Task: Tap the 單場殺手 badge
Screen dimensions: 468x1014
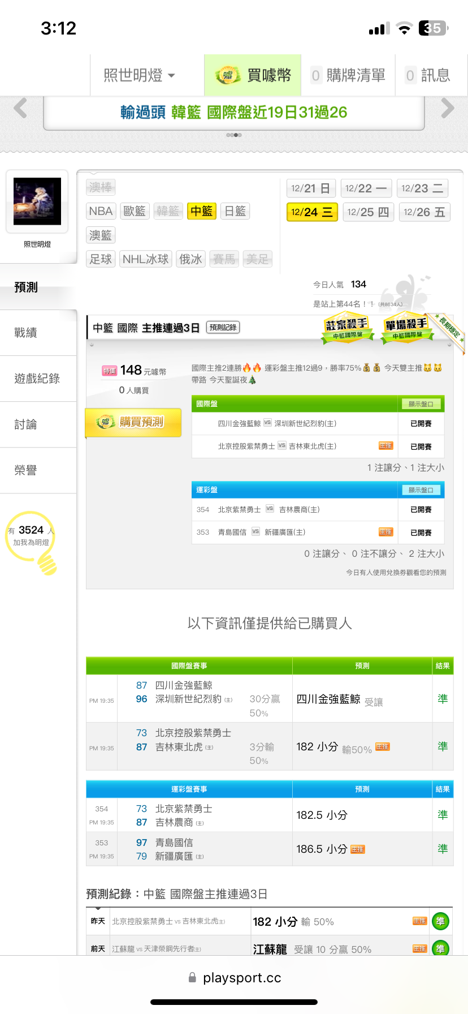Action: (x=407, y=328)
